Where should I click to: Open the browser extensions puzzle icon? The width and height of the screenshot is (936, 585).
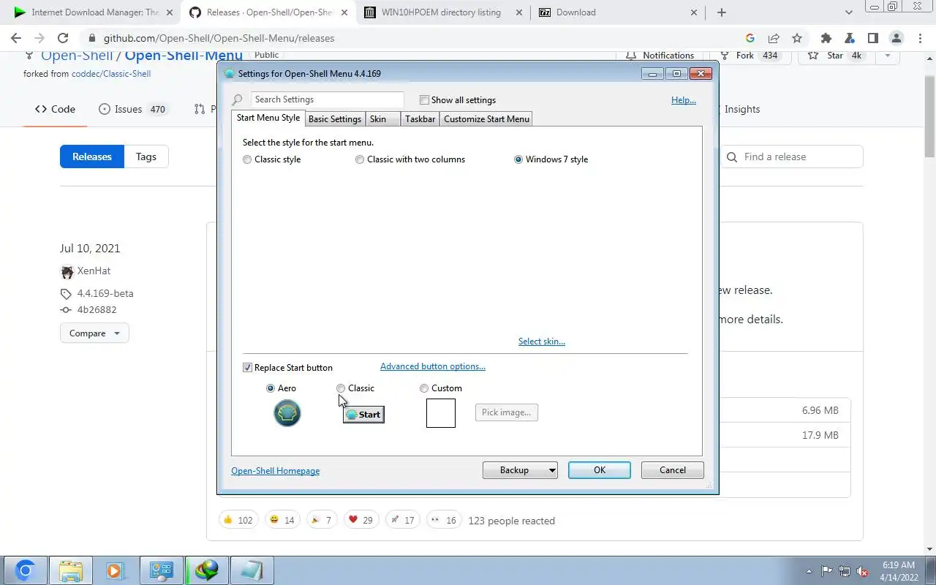(x=826, y=38)
